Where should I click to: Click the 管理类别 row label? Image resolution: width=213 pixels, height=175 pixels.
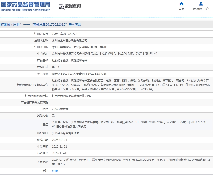click(x=43, y=67)
